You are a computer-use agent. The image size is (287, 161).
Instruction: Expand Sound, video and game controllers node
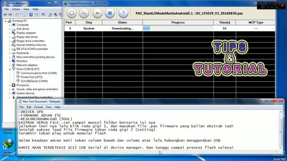10,89
